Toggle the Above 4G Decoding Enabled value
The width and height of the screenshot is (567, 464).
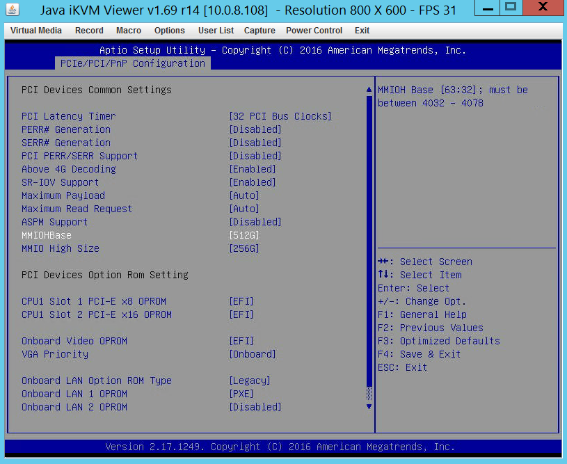(253, 169)
